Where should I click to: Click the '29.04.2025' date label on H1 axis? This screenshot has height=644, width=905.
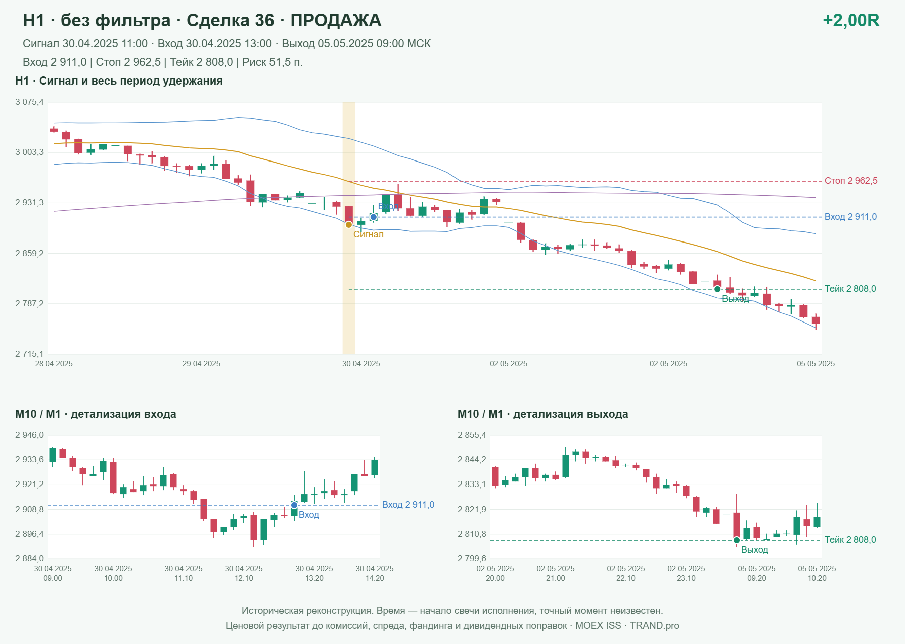[x=201, y=364]
